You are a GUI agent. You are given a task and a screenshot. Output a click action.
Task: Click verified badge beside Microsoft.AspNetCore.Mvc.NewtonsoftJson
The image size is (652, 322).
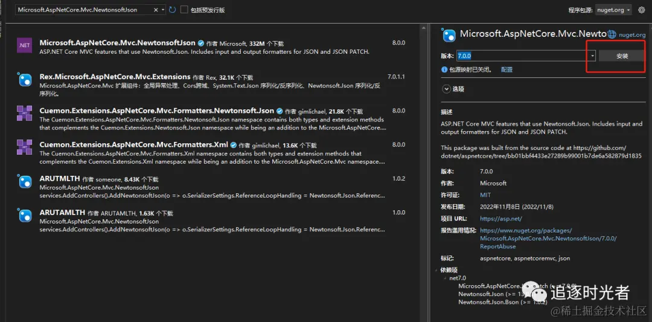tap(201, 43)
